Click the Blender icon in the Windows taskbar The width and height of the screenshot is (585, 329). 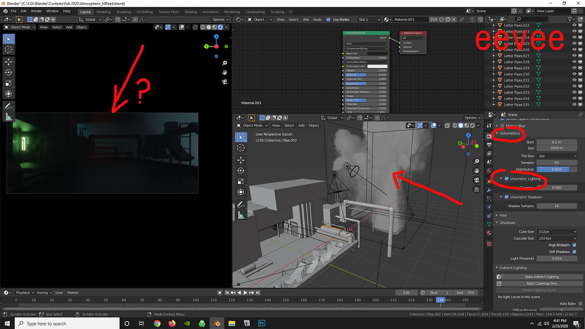tap(217, 323)
